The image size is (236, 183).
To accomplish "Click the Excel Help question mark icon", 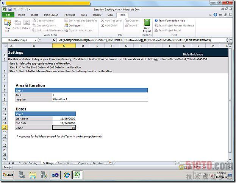I will (215, 15).
